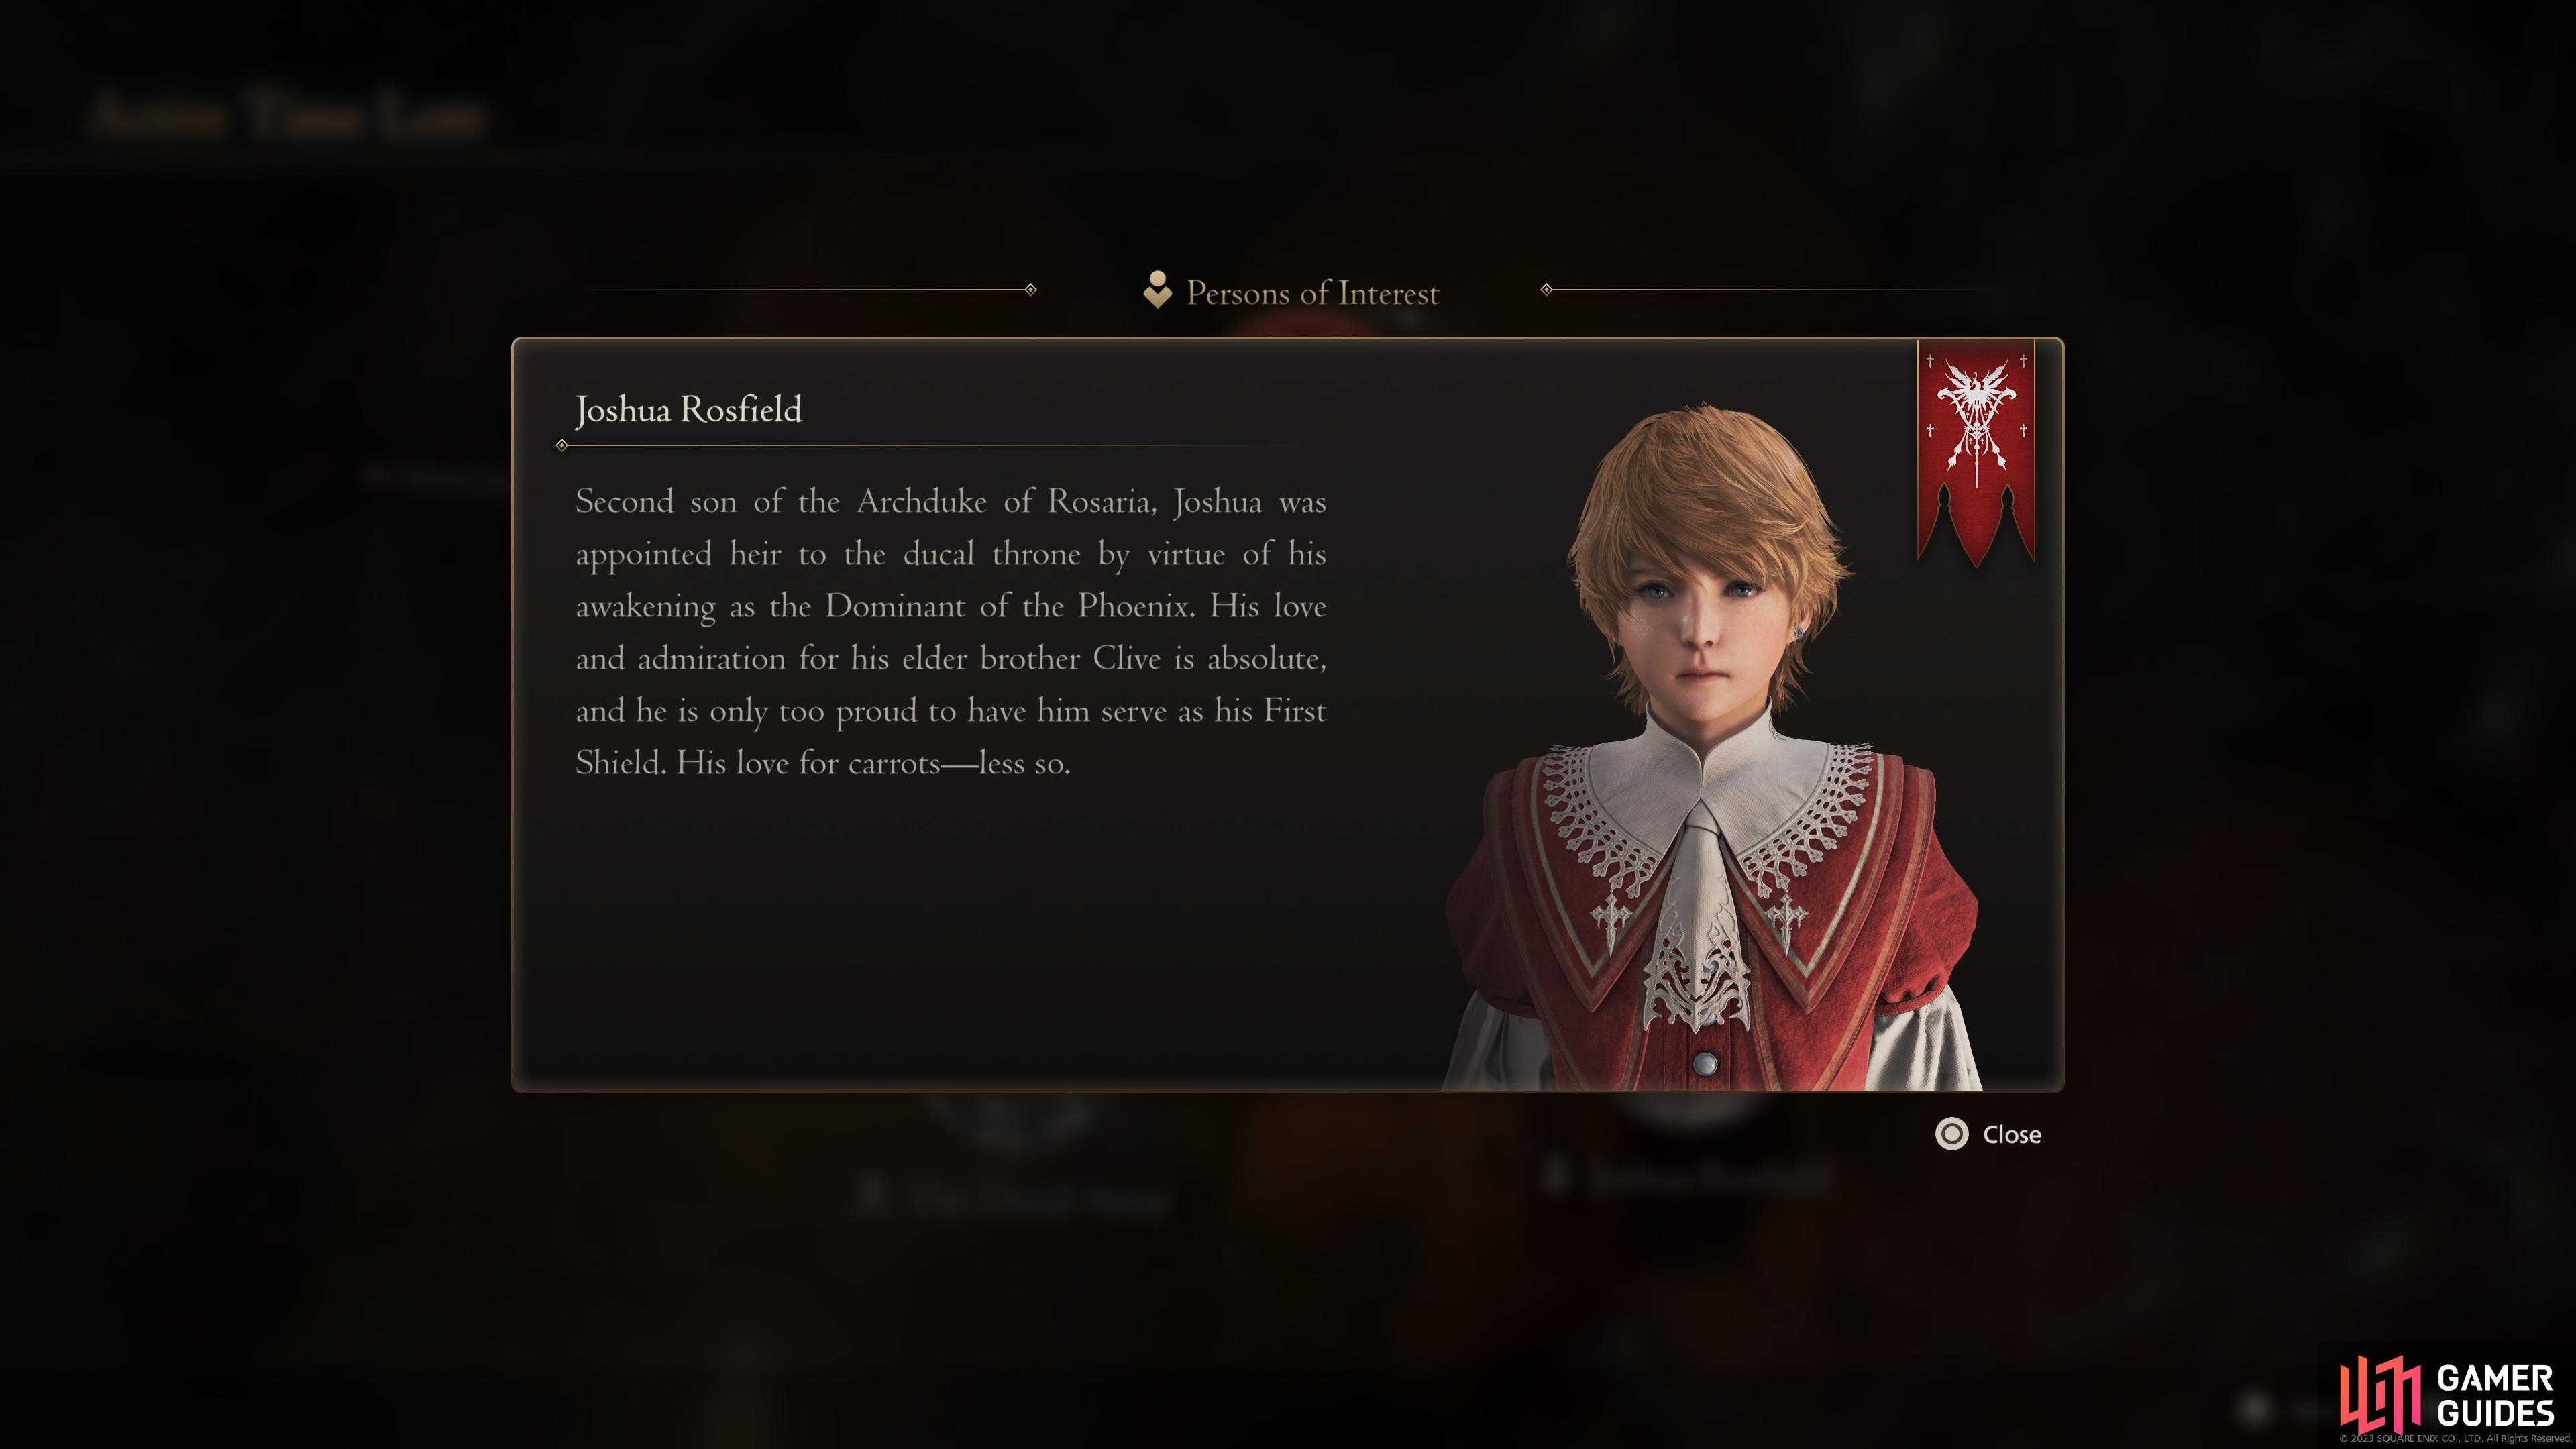Click the circle button icon beside Close

[1951, 1134]
